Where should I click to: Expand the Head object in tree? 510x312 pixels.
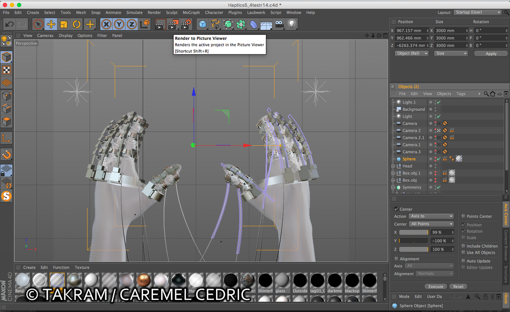click(x=393, y=166)
